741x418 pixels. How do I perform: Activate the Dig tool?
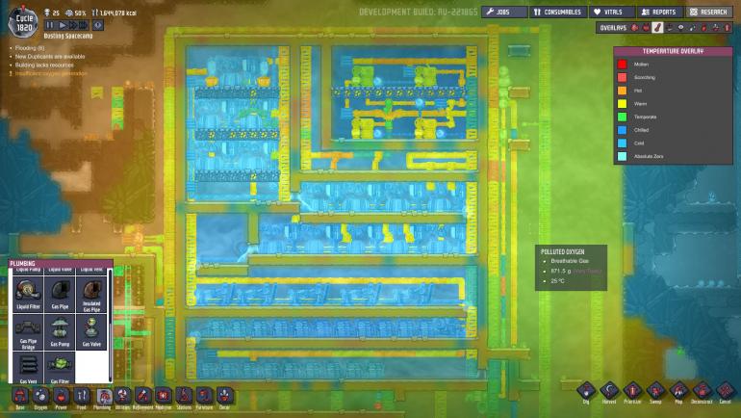[x=586, y=392]
